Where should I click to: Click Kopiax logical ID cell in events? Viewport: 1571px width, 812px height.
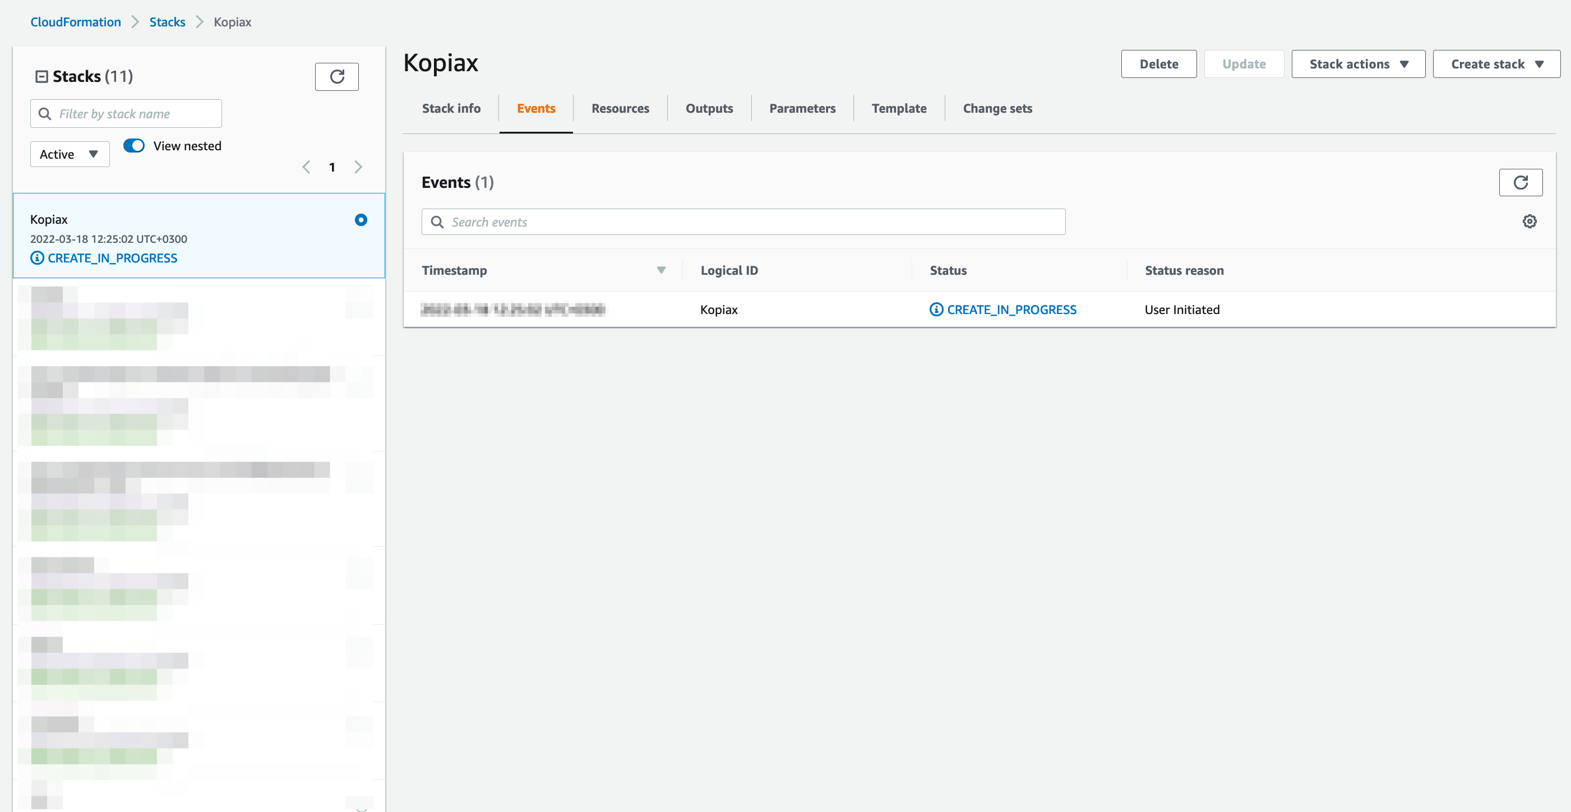(x=719, y=310)
